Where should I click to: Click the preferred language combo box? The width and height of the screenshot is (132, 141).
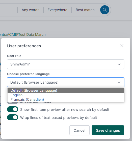coord(66,82)
